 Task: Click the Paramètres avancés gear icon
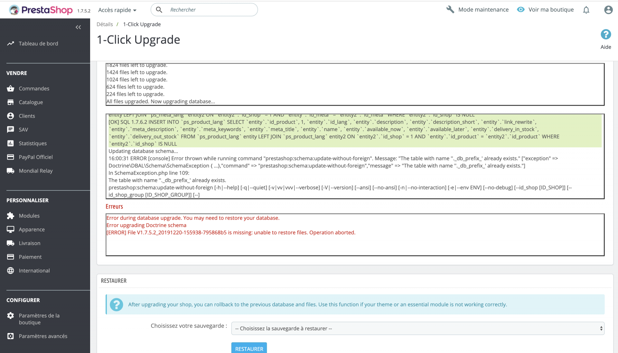pyautogui.click(x=11, y=336)
